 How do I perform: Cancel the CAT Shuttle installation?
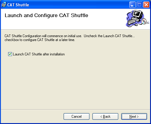click(x=77, y=117)
